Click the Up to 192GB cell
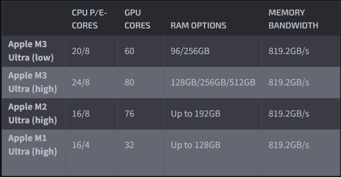The height and width of the screenshot is (177, 341). (195, 114)
